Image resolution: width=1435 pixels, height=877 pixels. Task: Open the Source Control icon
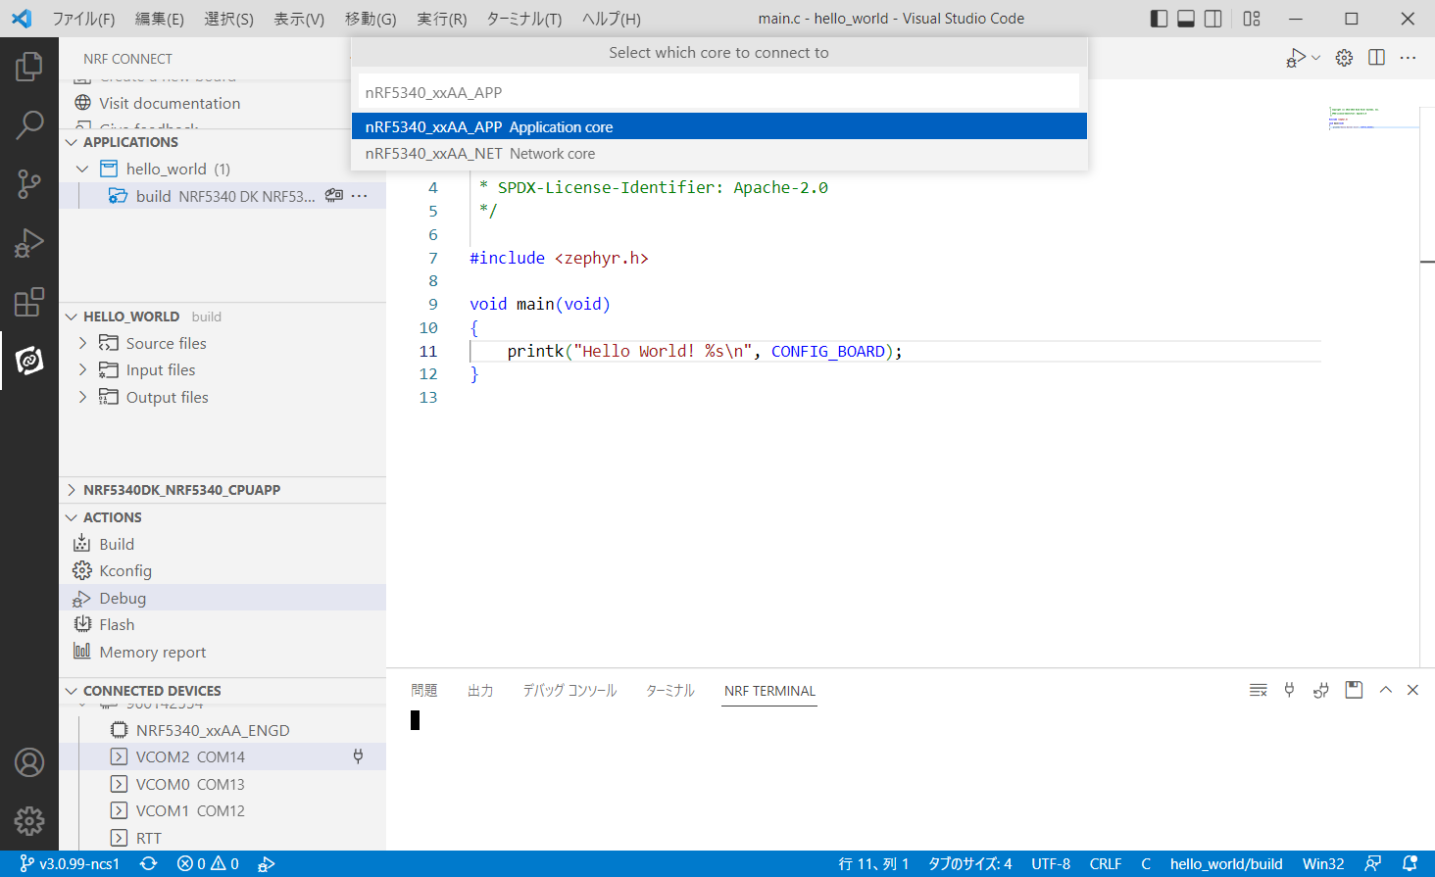(29, 184)
